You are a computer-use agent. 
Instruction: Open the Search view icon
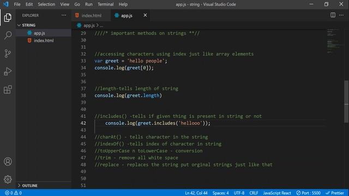[x=8, y=35]
